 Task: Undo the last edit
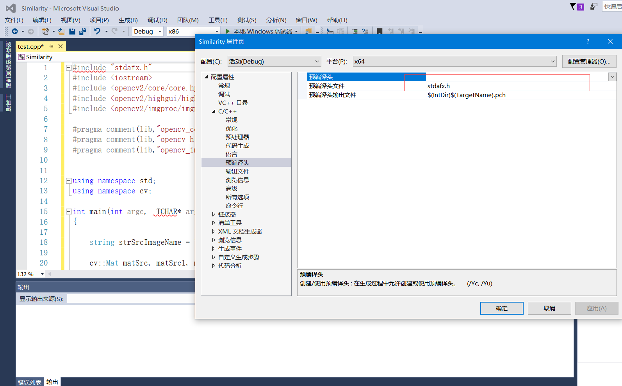97,31
